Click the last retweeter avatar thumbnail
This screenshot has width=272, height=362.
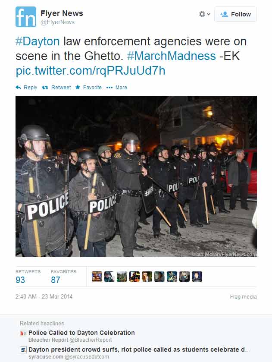point(197,276)
